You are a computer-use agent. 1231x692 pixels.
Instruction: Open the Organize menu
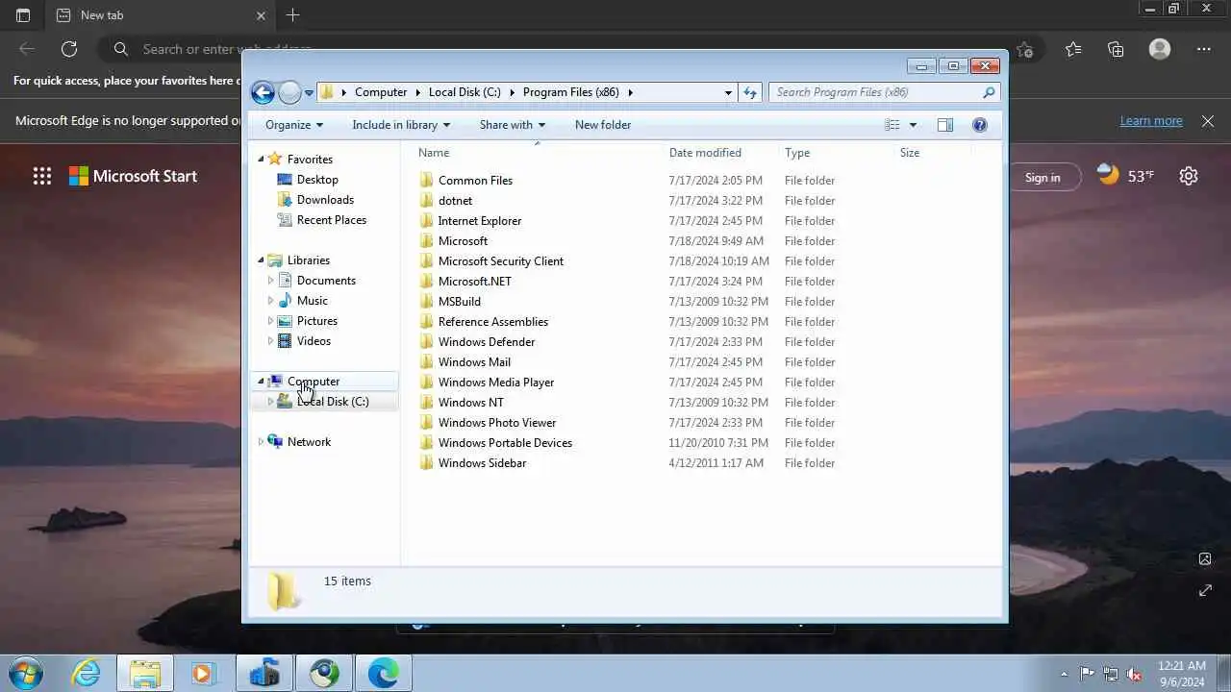click(294, 125)
